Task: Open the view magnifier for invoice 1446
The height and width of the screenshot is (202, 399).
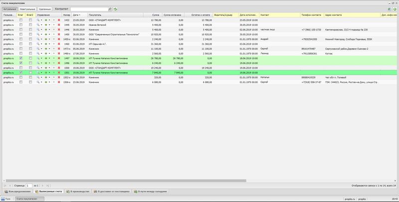Action: (x=38, y=30)
